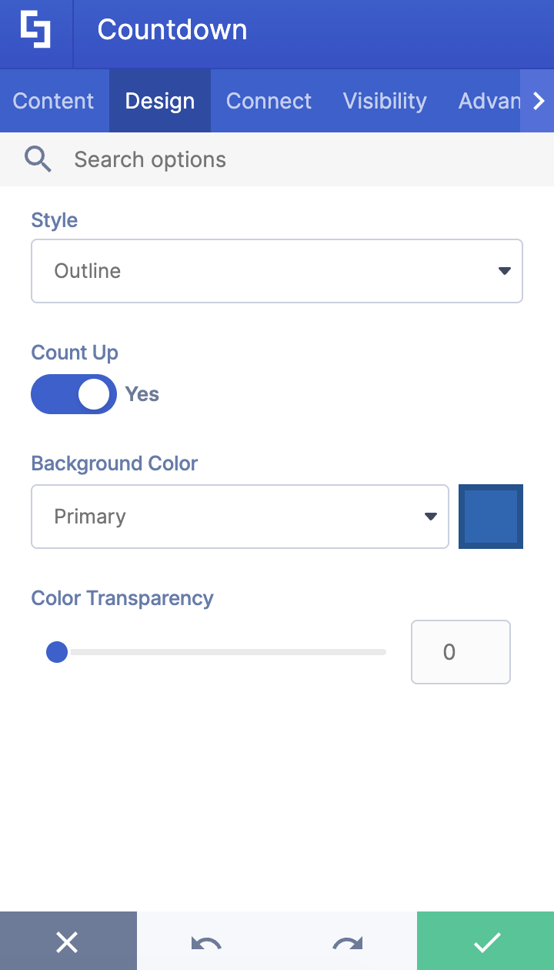
Task: Click the caret arrow on the Style selector
Action: pyautogui.click(x=504, y=270)
